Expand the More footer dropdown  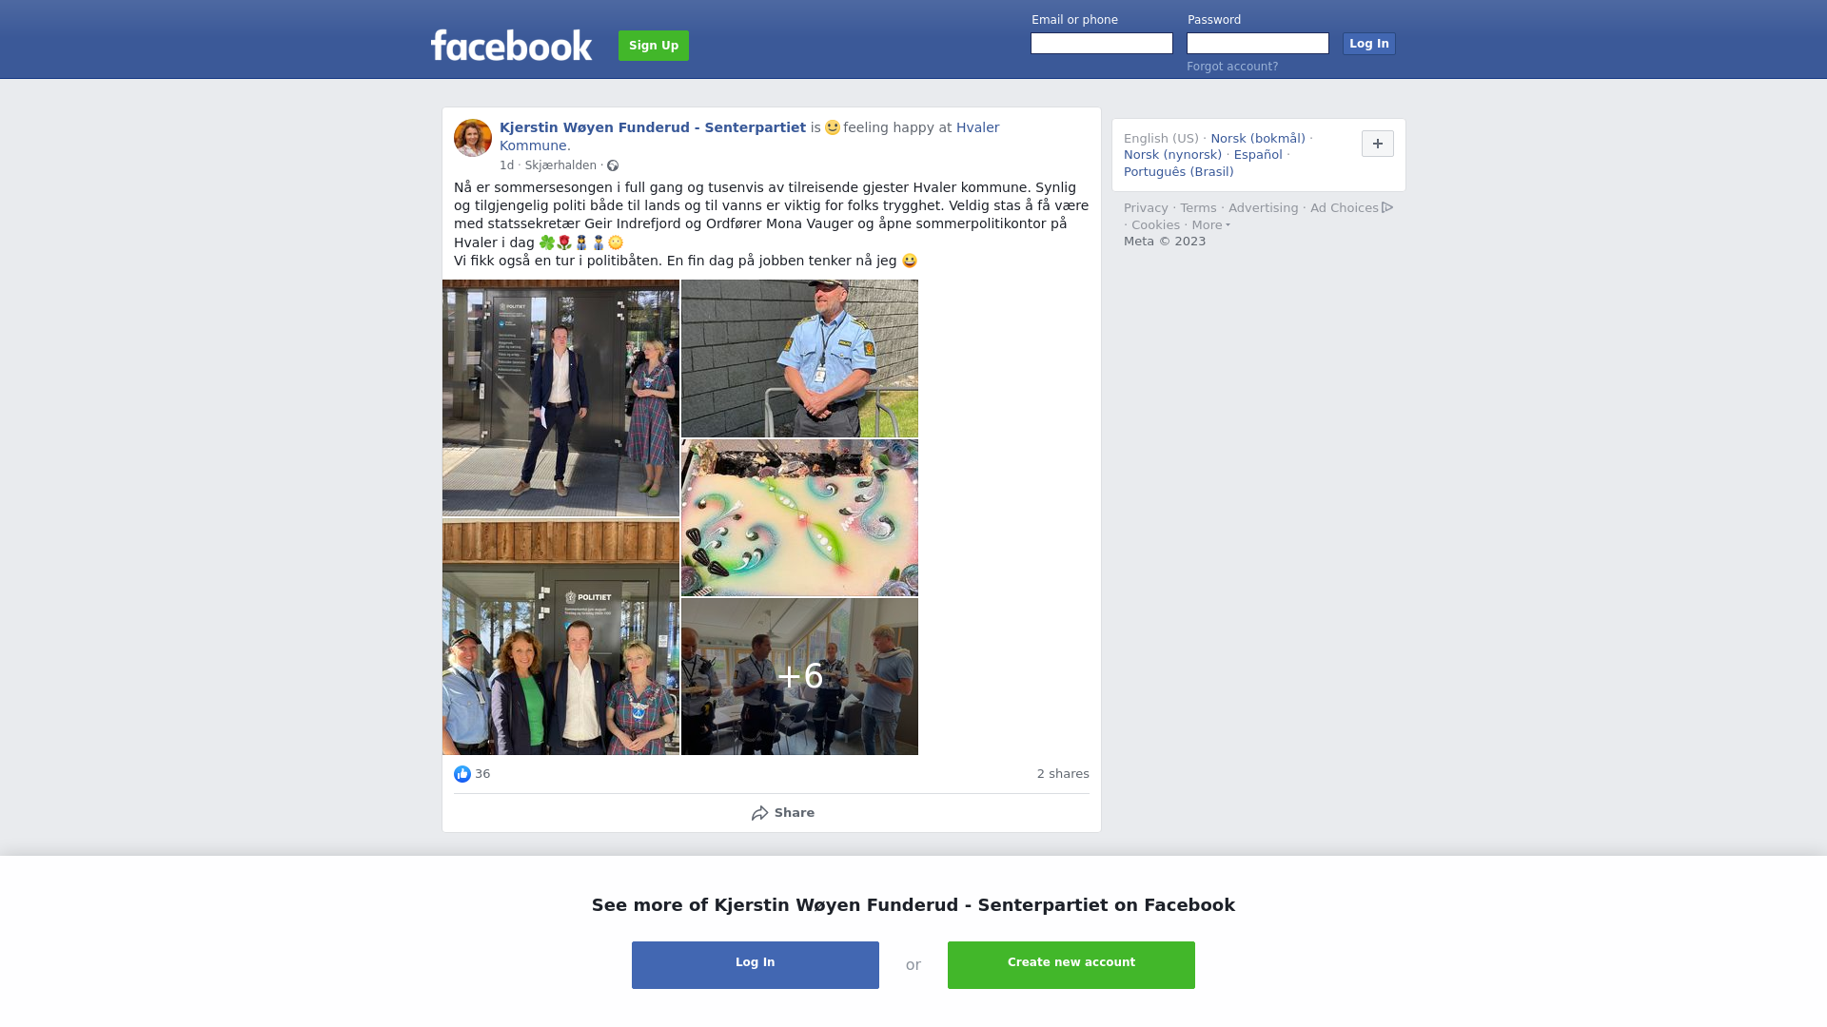[x=1210, y=225]
